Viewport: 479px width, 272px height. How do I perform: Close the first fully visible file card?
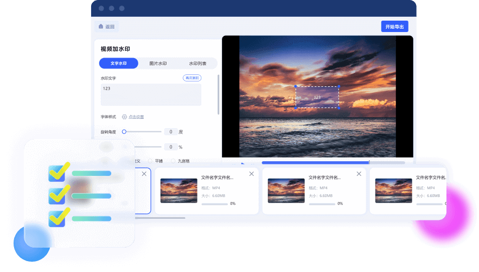point(251,174)
